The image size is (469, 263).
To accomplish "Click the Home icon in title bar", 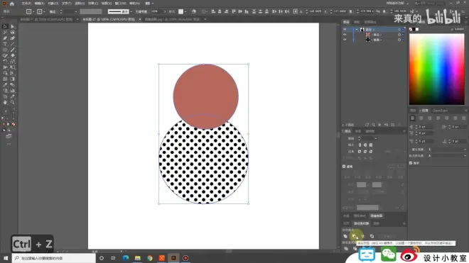I will click(12, 4).
